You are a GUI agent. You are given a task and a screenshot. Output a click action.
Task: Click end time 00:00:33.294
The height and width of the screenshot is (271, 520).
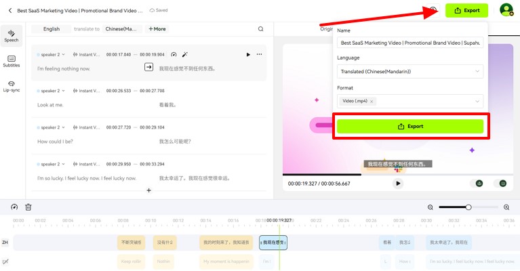152,164
